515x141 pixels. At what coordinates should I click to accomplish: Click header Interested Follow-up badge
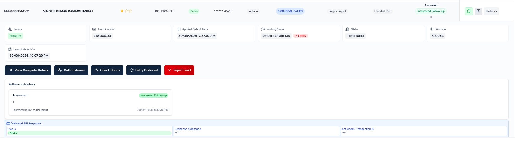431,11
